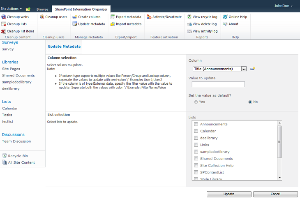Click the Import metadata icon
Viewport: 300px width, 199px height.
[113, 24]
